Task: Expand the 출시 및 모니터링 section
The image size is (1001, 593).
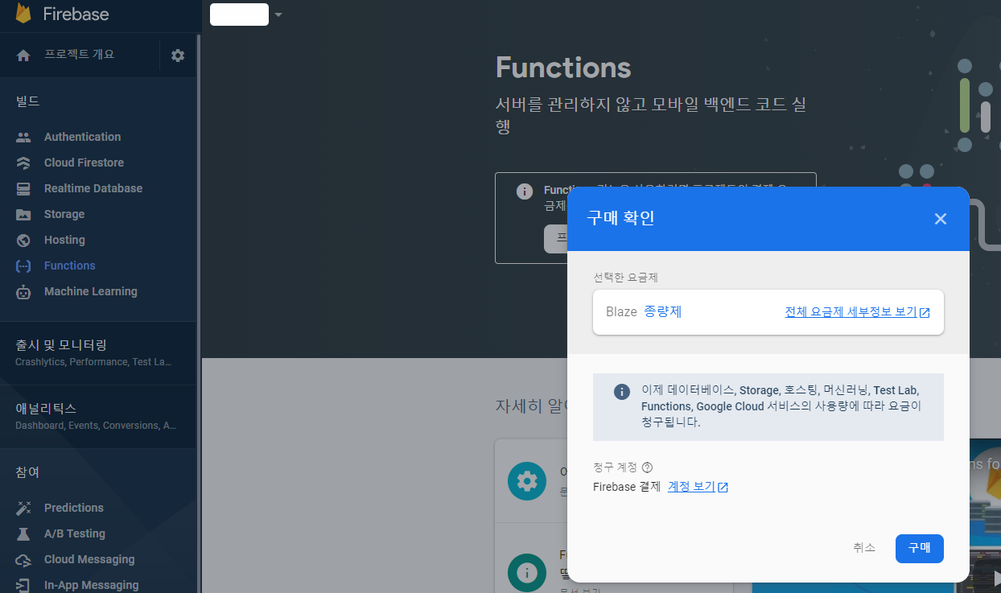Action: (x=98, y=352)
